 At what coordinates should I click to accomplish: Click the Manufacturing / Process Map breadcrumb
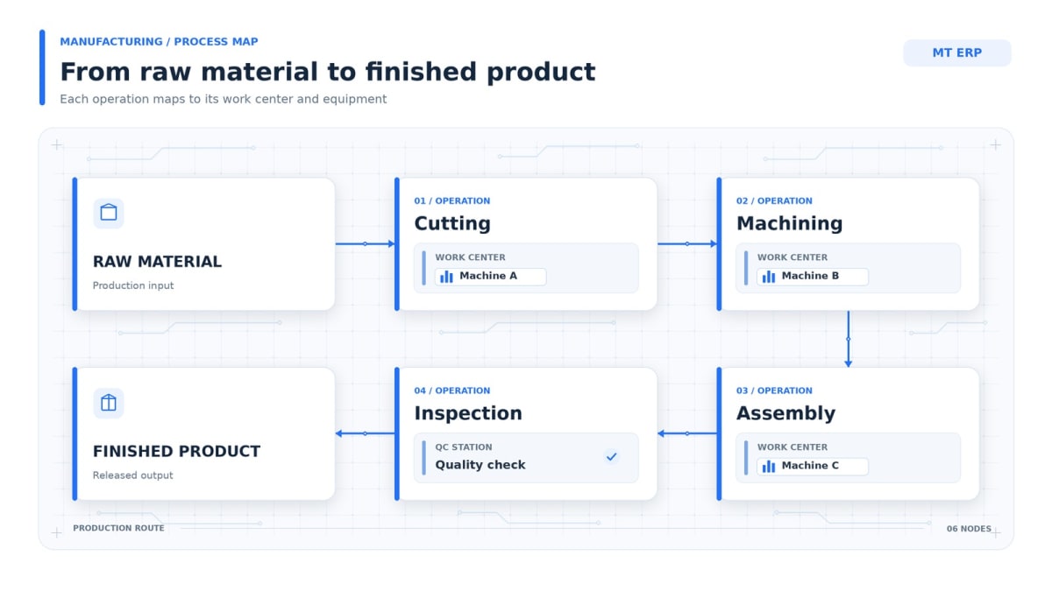point(159,41)
